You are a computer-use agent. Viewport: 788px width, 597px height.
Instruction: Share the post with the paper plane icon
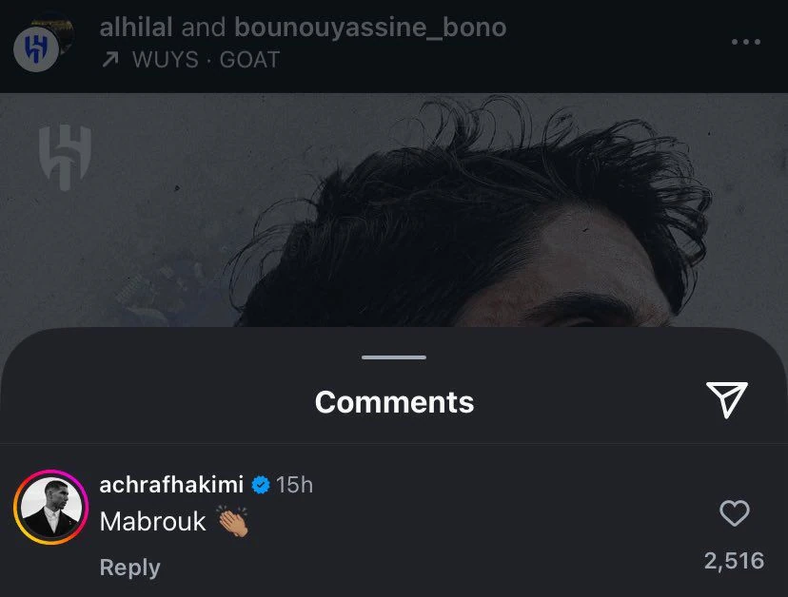click(x=726, y=400)
